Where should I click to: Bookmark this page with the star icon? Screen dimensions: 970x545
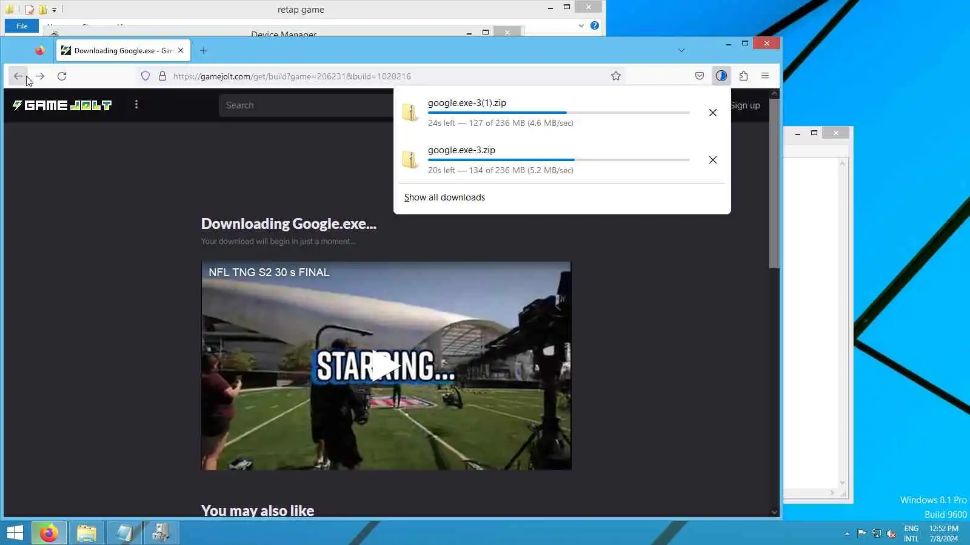(x=616, y=76)
